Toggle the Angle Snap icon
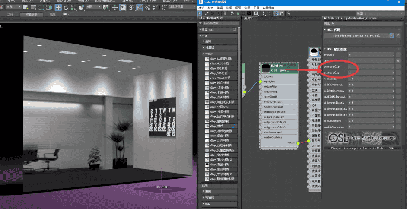 (x=140, y=7)
